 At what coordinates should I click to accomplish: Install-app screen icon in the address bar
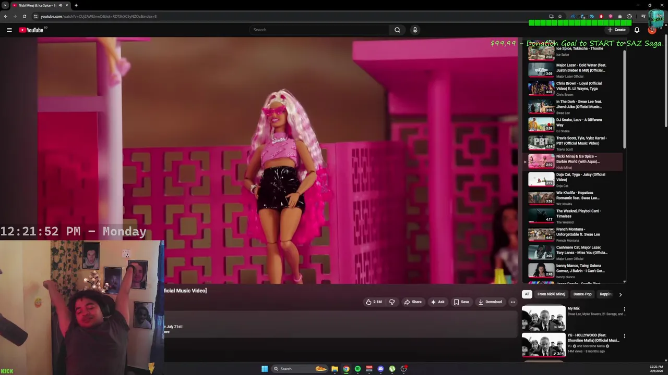coord(551,16)
